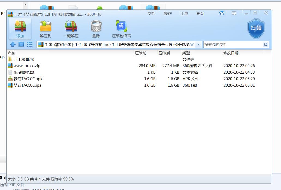The width and height of the screenshot is (281, 190).
Task: Open the skin shirt icon in title bar
Action: (x=222, y=13)
